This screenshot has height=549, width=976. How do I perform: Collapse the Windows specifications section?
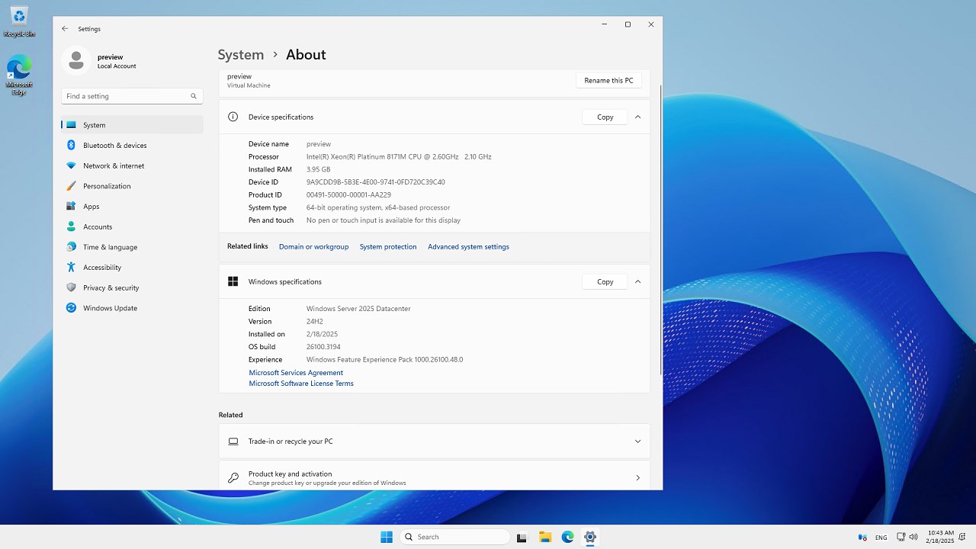[x=638, y=281]
